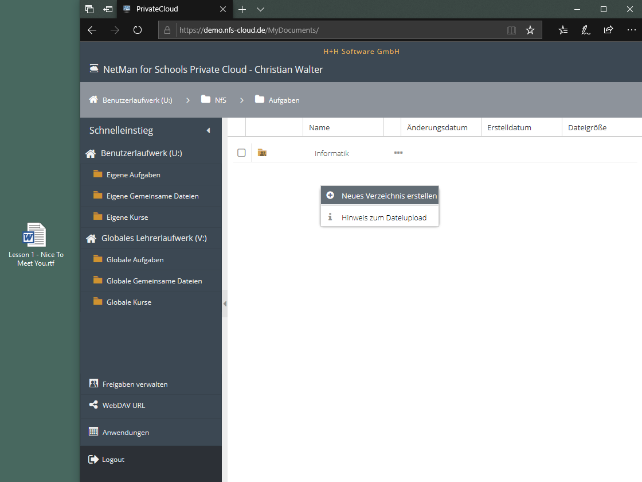Click the browser back arrow
The image size is (642, 482).
[x=92, y=30]
